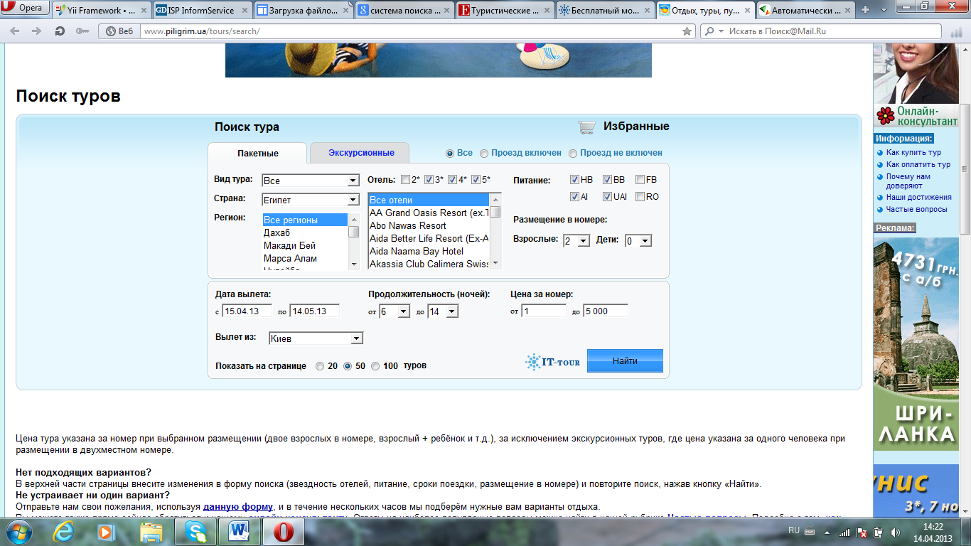Open Windows Explorer folder on taskbar

(151, 531)
